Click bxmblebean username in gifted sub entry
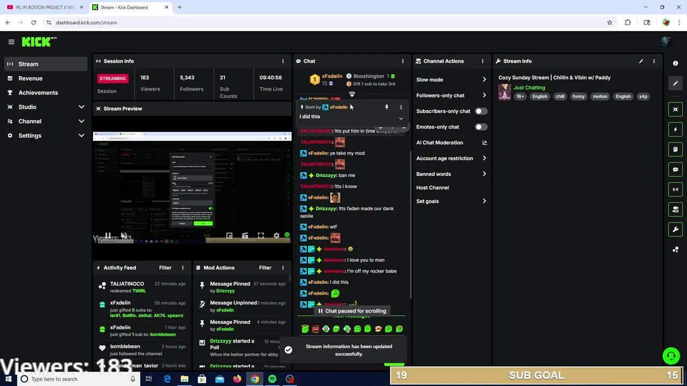Viewport: 687px width, 386px height. (x=163, y=335)
